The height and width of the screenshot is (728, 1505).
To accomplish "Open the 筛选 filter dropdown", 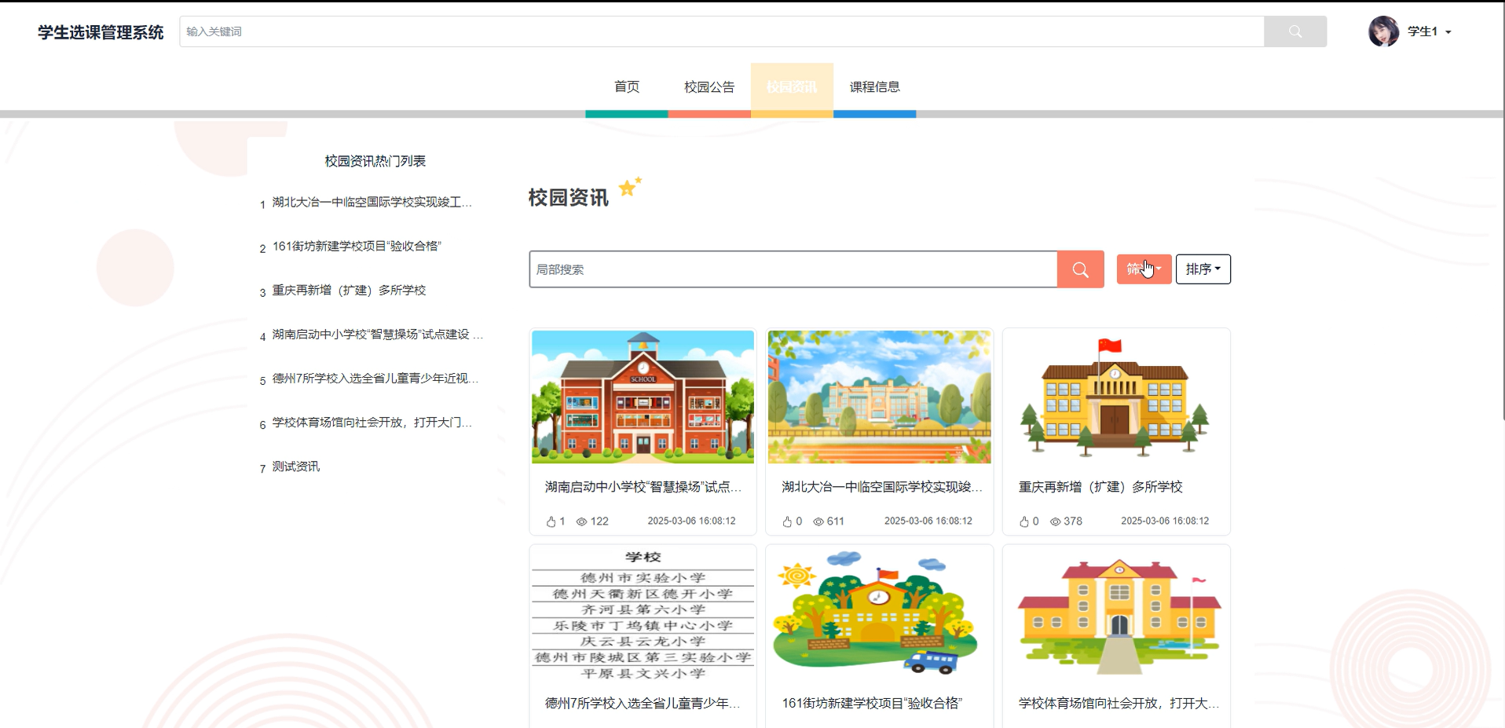I will click(x=1144, y=269).
